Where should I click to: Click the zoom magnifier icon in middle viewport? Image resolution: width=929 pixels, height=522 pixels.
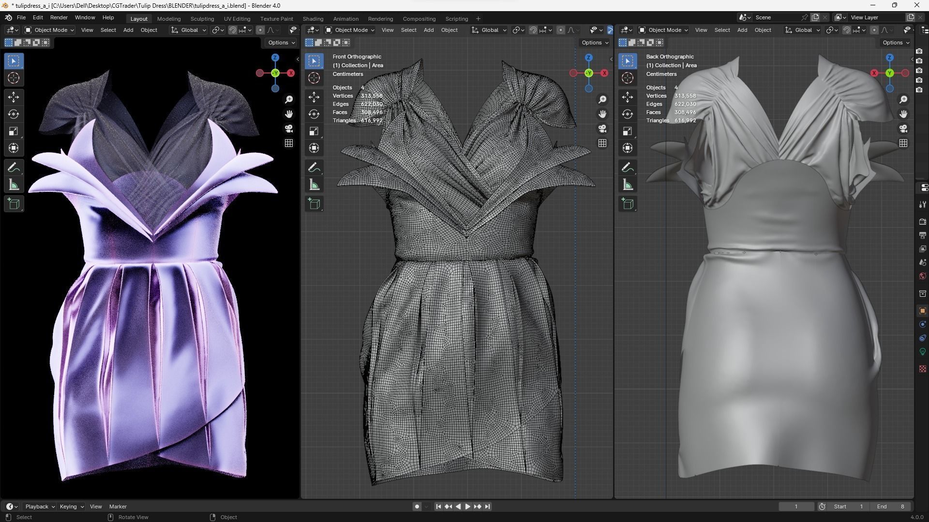(602, 99)
